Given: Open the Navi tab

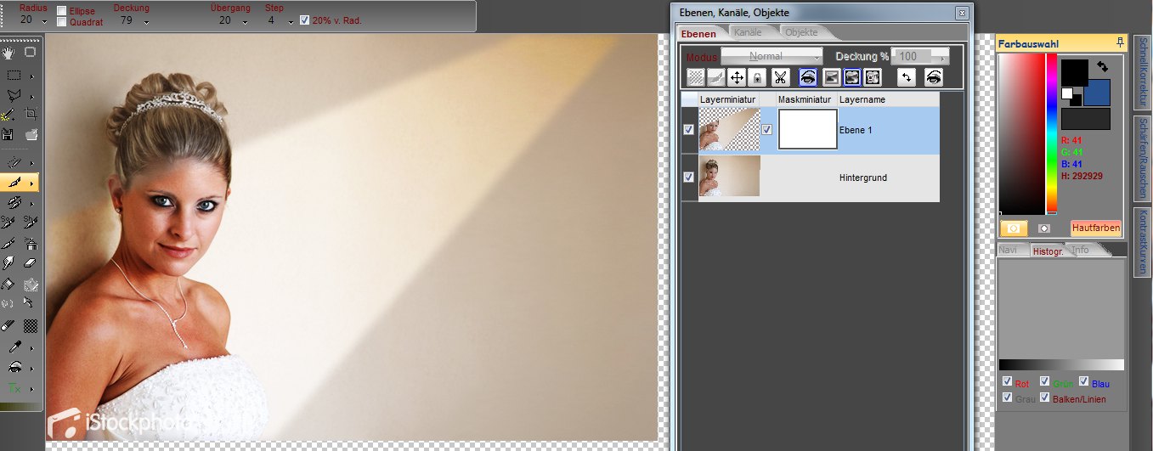Looking at the screenshot, I should tap(1009, 250).
